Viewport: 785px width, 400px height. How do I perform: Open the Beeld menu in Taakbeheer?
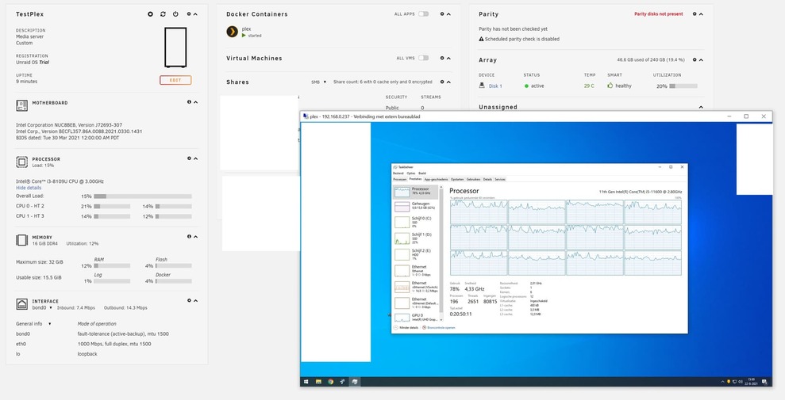point(422,173)
